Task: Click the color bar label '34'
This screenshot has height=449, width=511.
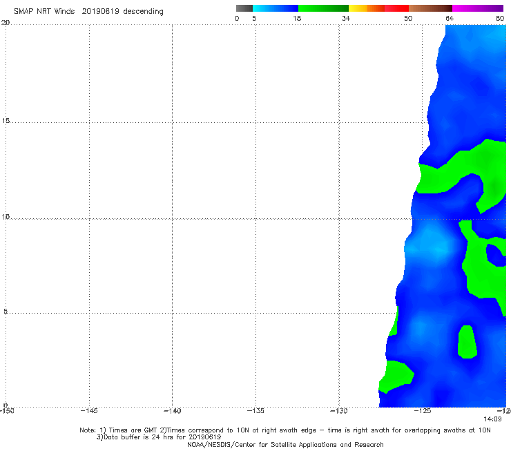Action: coord(346,18)
